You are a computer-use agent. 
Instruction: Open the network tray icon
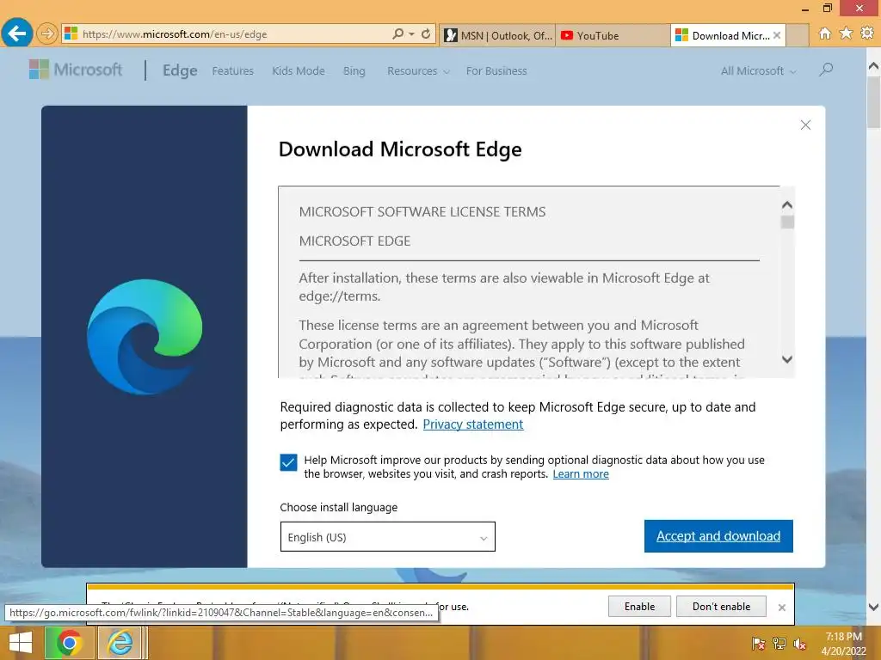(779, 644)
